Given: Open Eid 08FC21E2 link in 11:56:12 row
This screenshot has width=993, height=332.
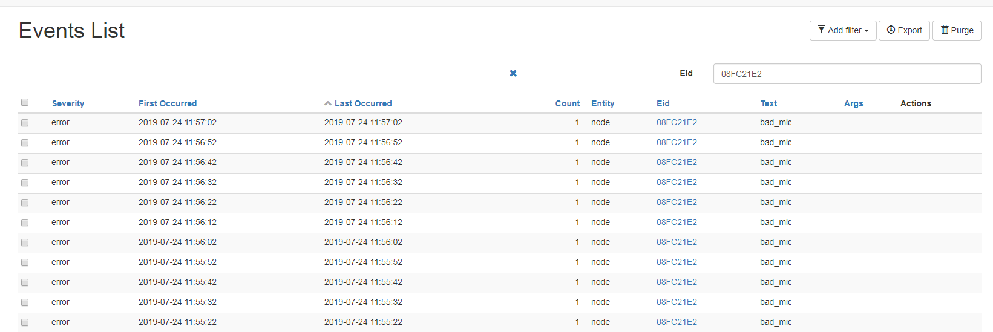Looking at the screenshot, I should 677,222.
